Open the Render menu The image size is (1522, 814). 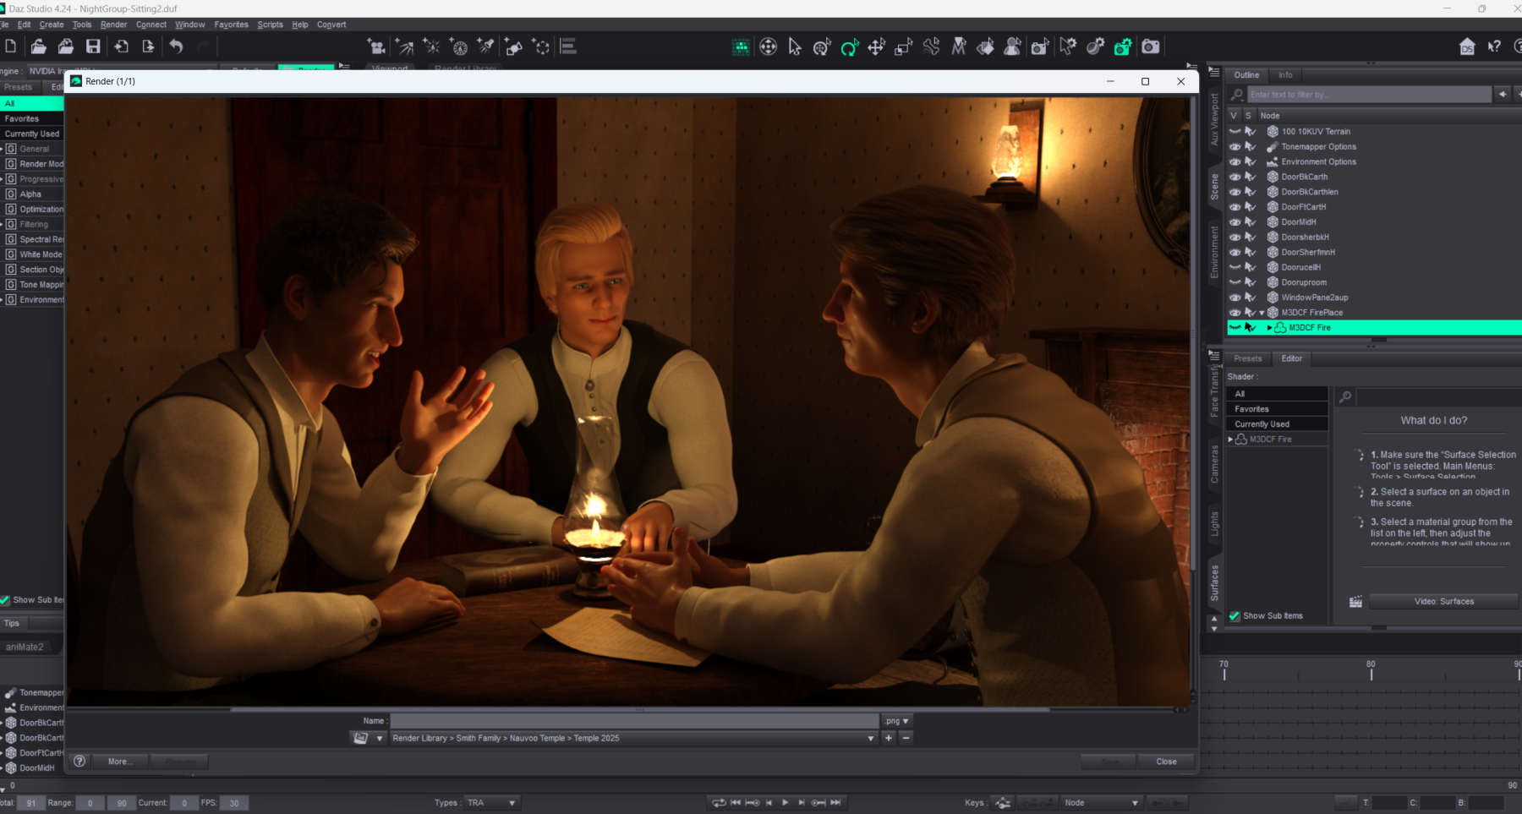click(x=113, y=25)
